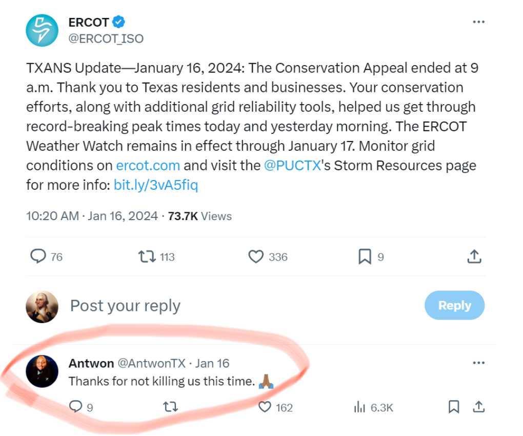
Task: Visit the @PUCTX mention
Action: [x=292, y=166]
